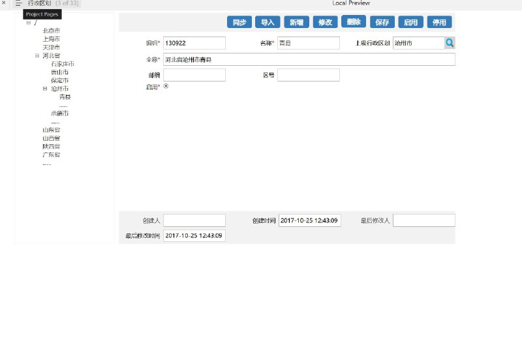Click the empty 区号 input field

click(309, 75)
